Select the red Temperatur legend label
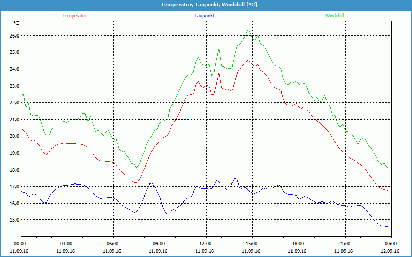 [x=74, y=16]
